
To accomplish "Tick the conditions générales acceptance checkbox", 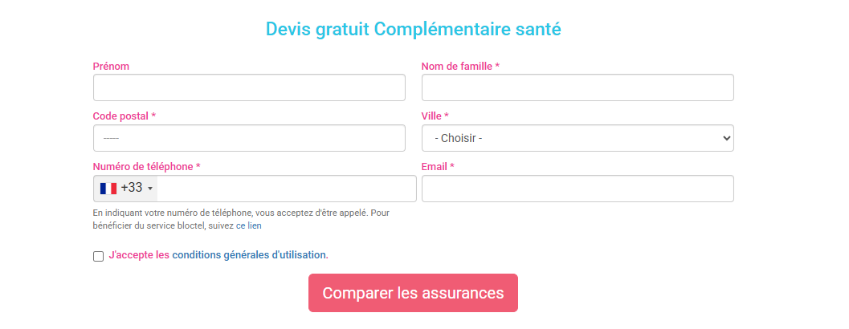I will tap(99, 256).
